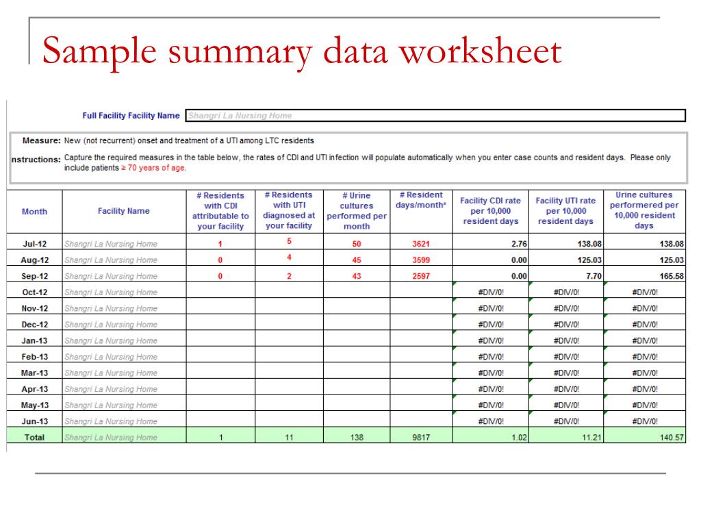The height and width of the screenshot is (526, 701).
Task: Click Jul-12 UTI residents value 5
Action: tap(289, 242)
